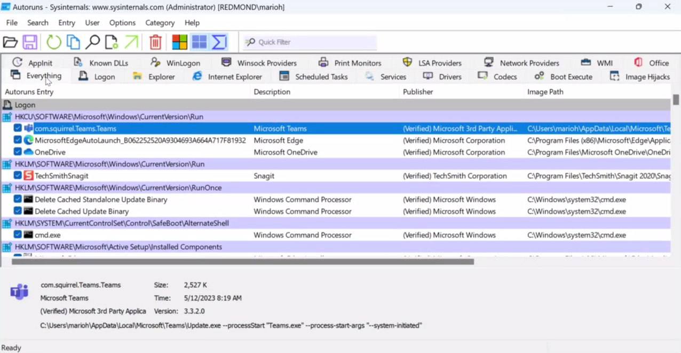Switch to the Scheduled Tasks tab
Image resolution: width=681 pixels, height=353 pixels.
[313, 76]
